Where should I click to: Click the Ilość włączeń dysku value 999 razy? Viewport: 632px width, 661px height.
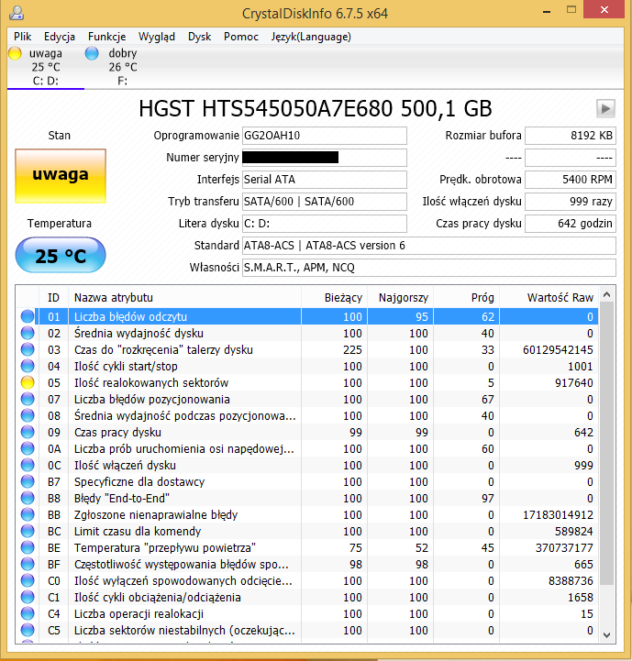[571, 201]
